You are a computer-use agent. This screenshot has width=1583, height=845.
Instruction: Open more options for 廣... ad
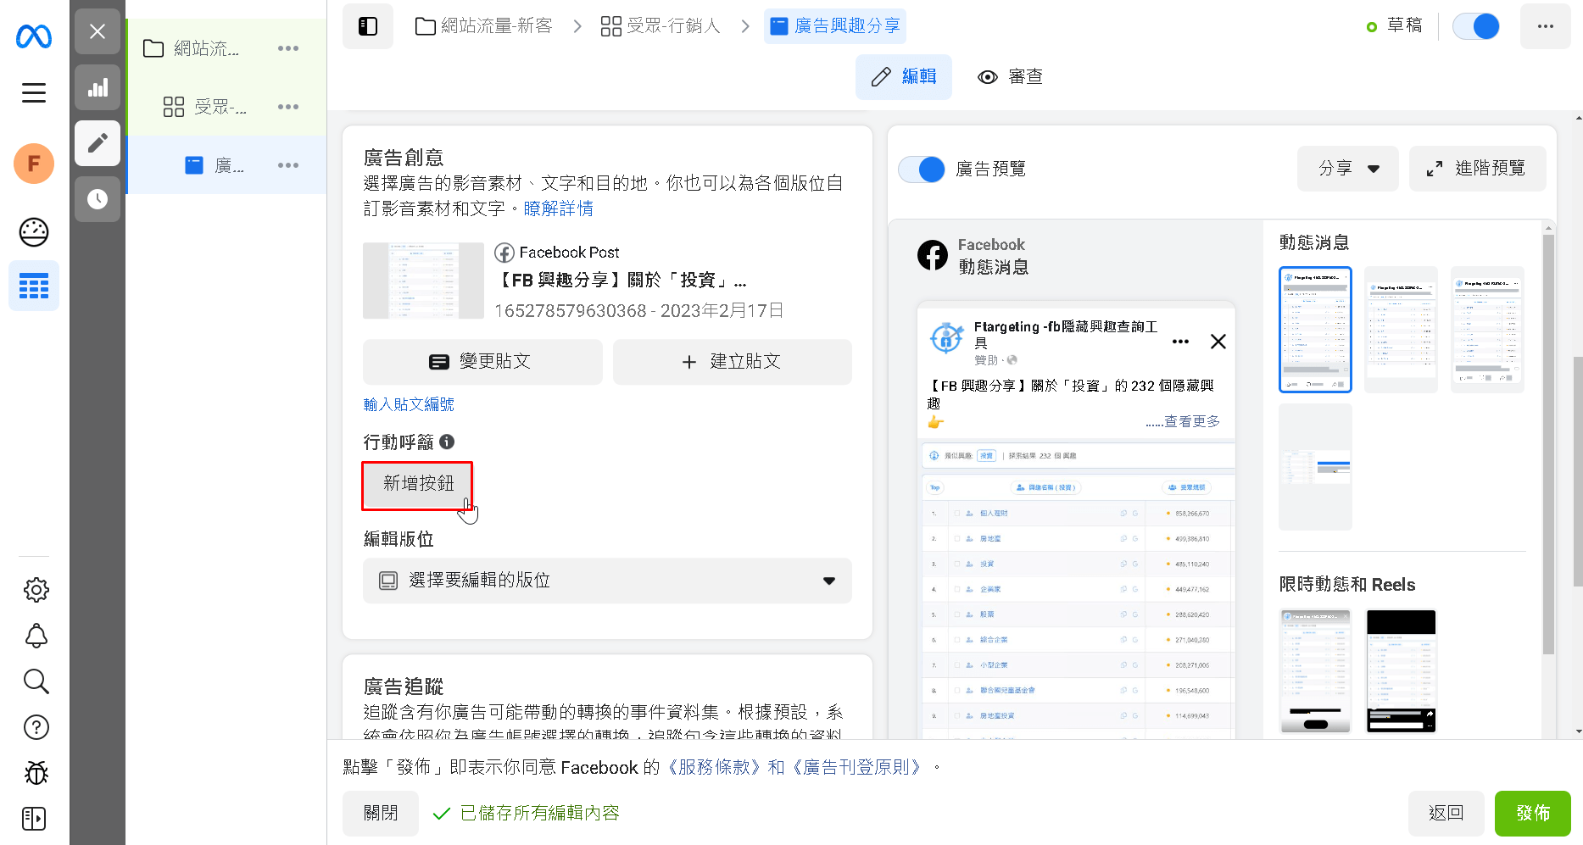pos(288,165)
